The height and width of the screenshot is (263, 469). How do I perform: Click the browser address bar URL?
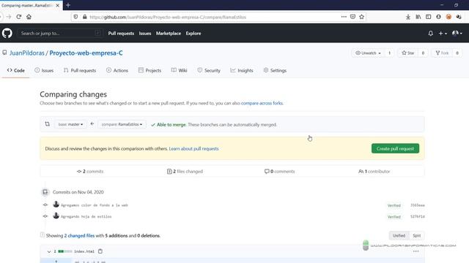[x=168, y=18]
